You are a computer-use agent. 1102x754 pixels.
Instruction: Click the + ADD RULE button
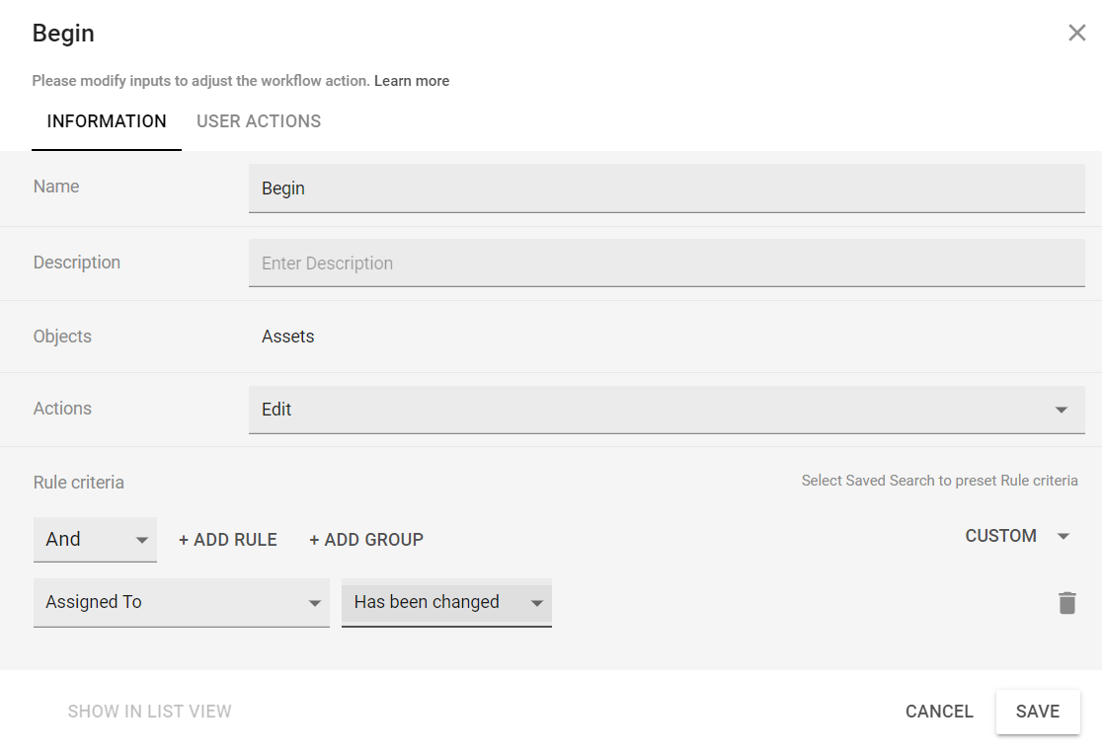228,540
